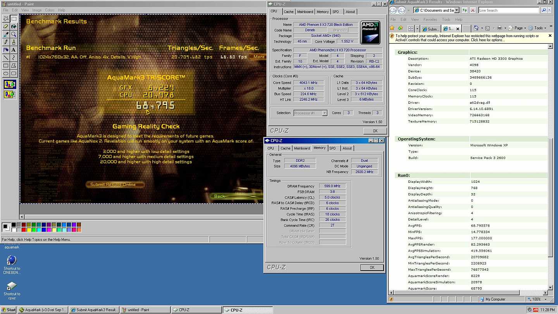The width and height of the screenshot is (558, 314).
Task: Click the AMD Phenom II logo in CPU-Z
Action: tap(370, 33)
